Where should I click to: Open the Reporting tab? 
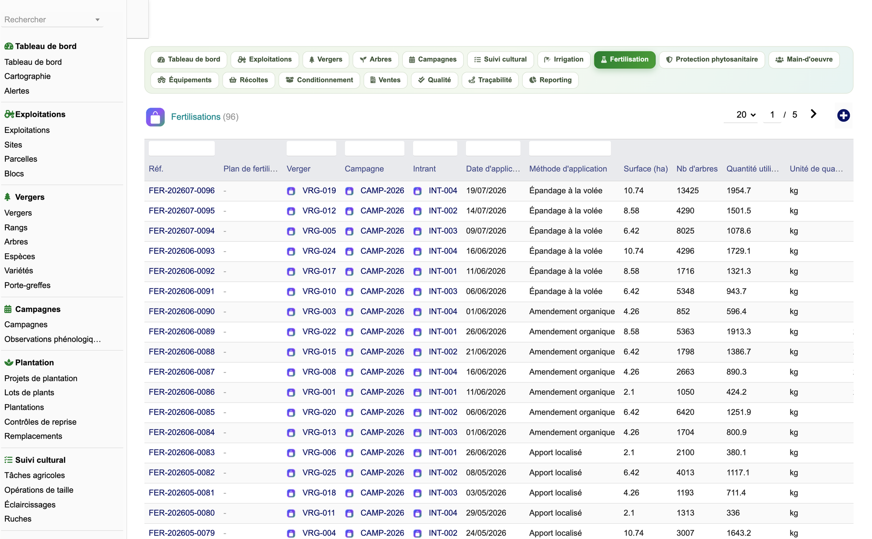[550, 80]
